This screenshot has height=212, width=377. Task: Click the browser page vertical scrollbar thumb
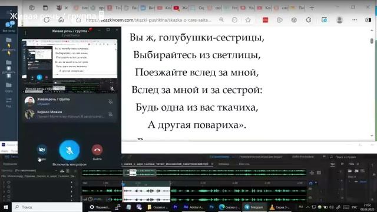[x=372, y=41]
